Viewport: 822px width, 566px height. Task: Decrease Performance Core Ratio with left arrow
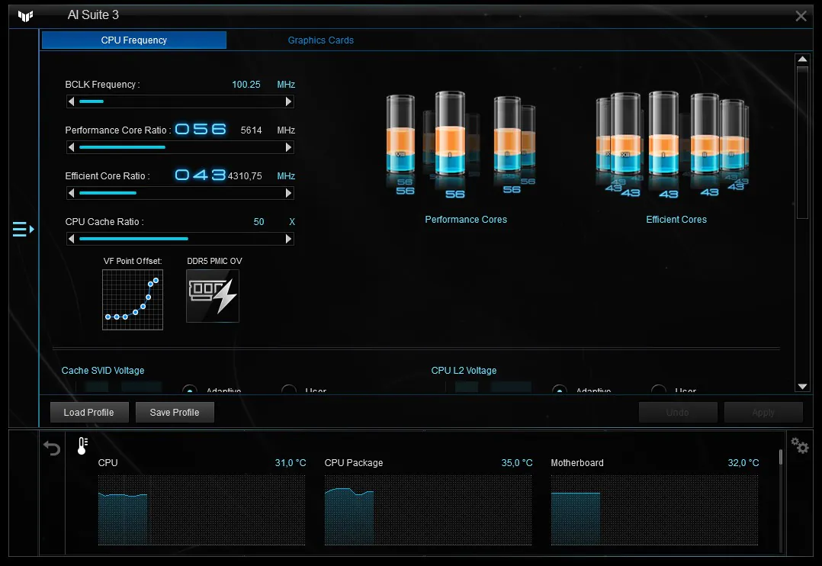click(x=72, y=147)
